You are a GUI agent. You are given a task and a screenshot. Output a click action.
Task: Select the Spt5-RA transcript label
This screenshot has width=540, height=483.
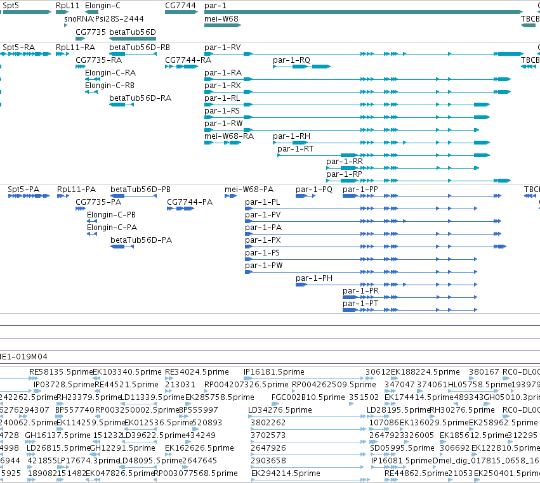click(x=18, y=48)
